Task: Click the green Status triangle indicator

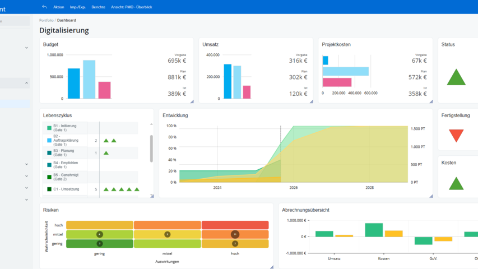Action: (456, 78)
